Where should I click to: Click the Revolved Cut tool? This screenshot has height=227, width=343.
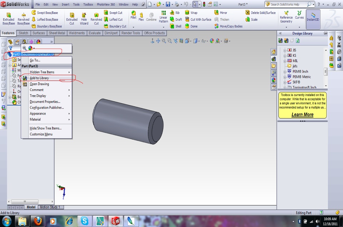[x=96, y=19]
